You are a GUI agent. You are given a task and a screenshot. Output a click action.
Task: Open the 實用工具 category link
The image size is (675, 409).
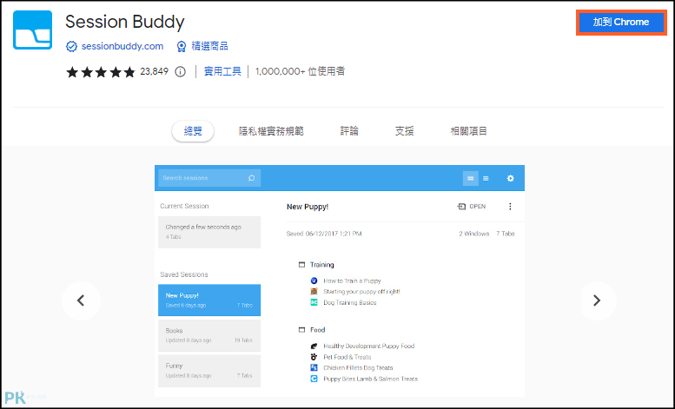[x=222, y=71]
